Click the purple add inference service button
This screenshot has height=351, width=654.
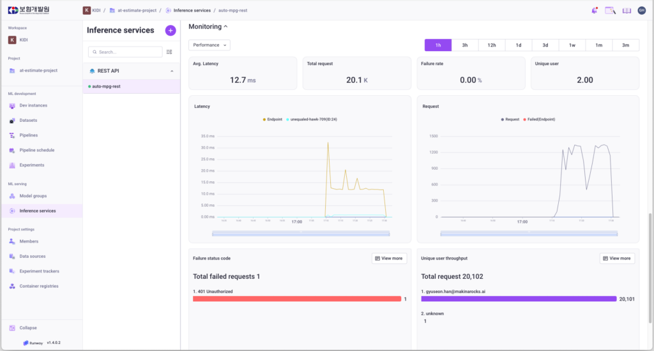171,31
